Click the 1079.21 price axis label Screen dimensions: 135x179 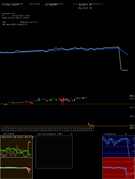click(x=132, y=99)
